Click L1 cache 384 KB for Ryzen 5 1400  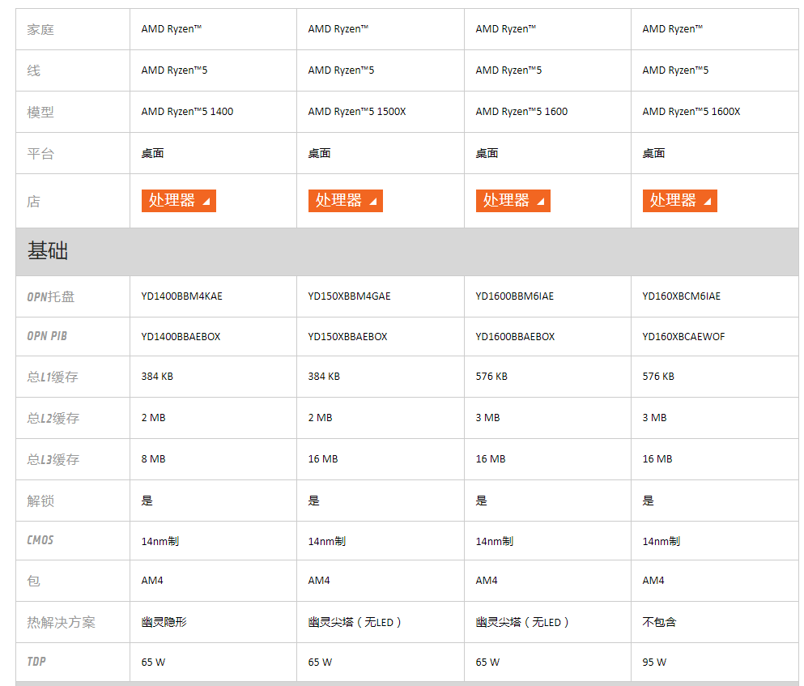[x=157, y=376]
